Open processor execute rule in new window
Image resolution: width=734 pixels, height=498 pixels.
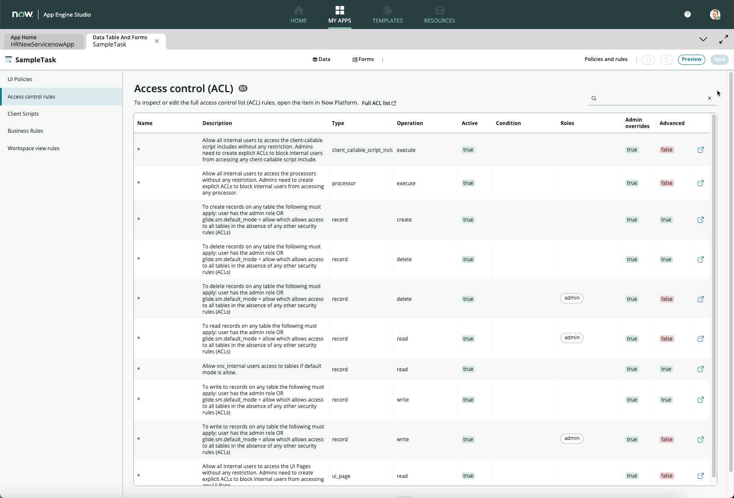click(700, 183)
